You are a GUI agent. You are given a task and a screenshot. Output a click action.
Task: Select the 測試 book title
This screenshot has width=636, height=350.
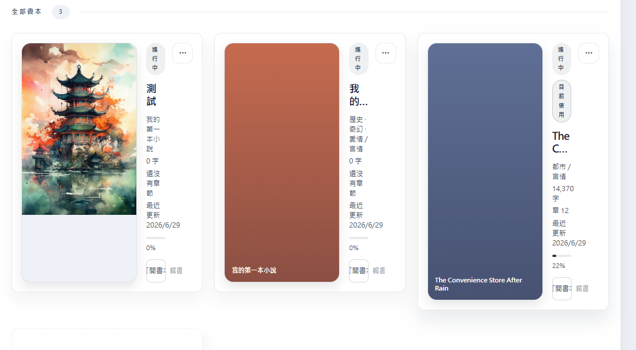tap(151, 95)
